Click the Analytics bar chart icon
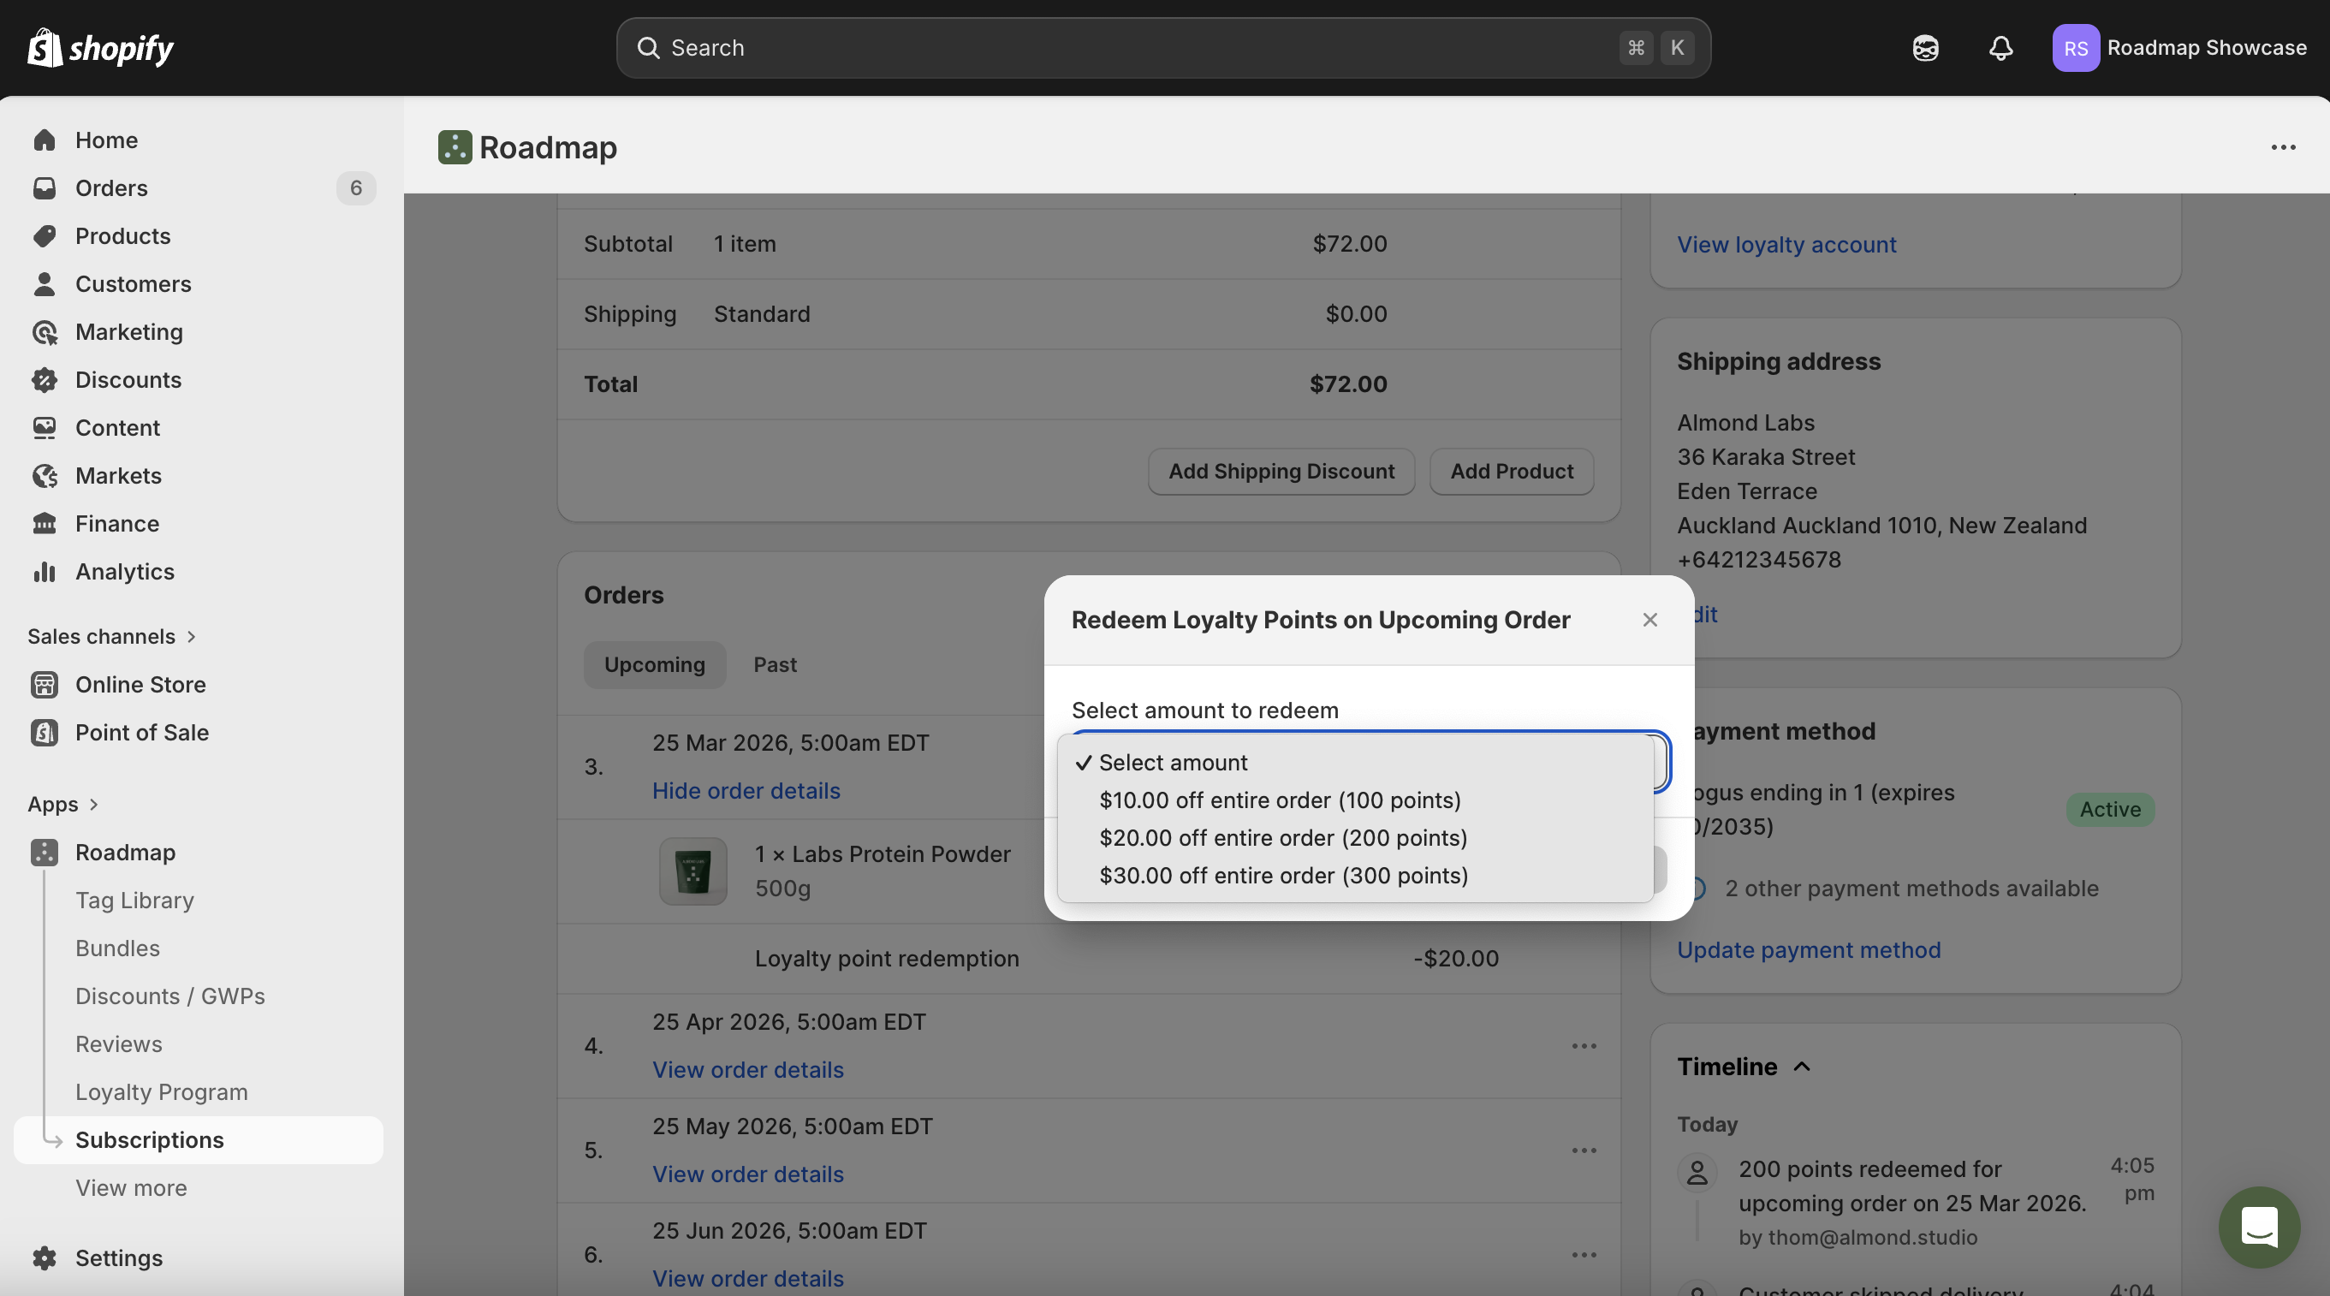The width and height of the screenshot is (2330, 1296). (x=45, y=572)
